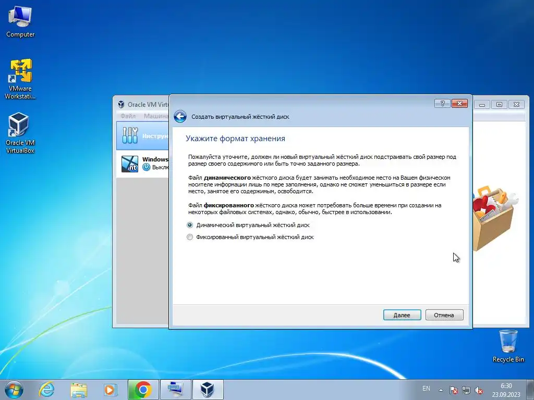This screenshot has height=400, width=534.
Task: Close the Oracle VM VirtualBox window
Action: [517, 104]
